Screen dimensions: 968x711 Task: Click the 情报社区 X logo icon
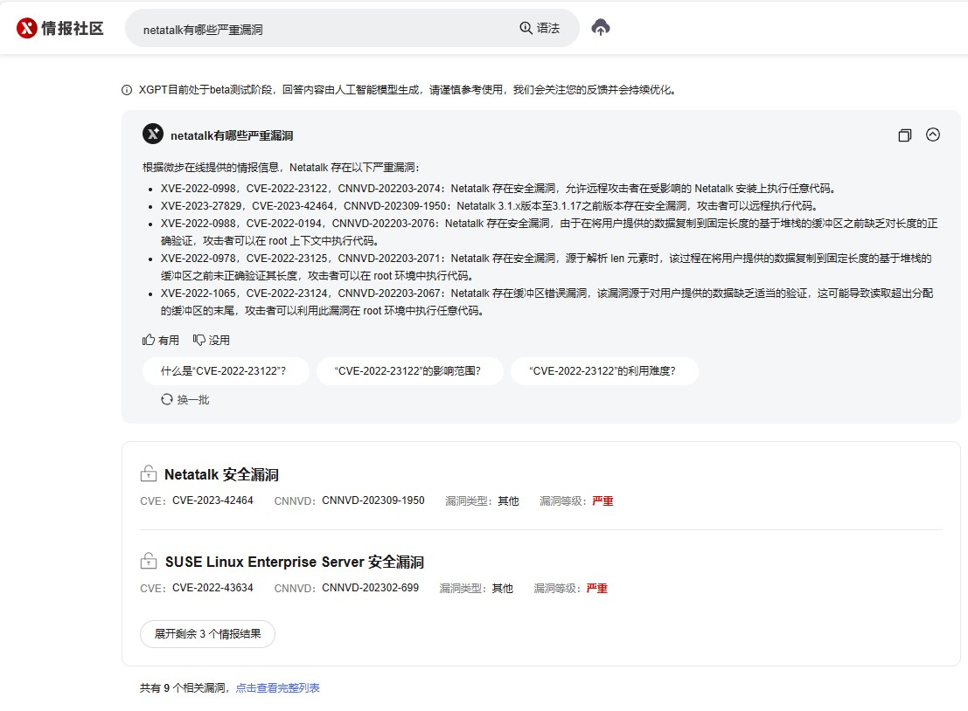pos(26,28)
